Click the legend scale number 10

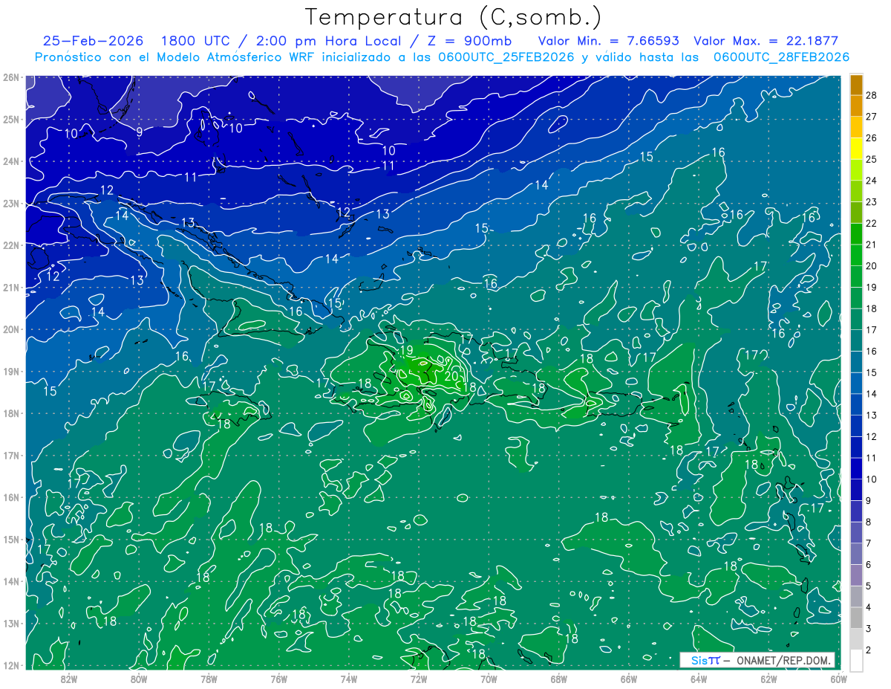pos(871,479)
